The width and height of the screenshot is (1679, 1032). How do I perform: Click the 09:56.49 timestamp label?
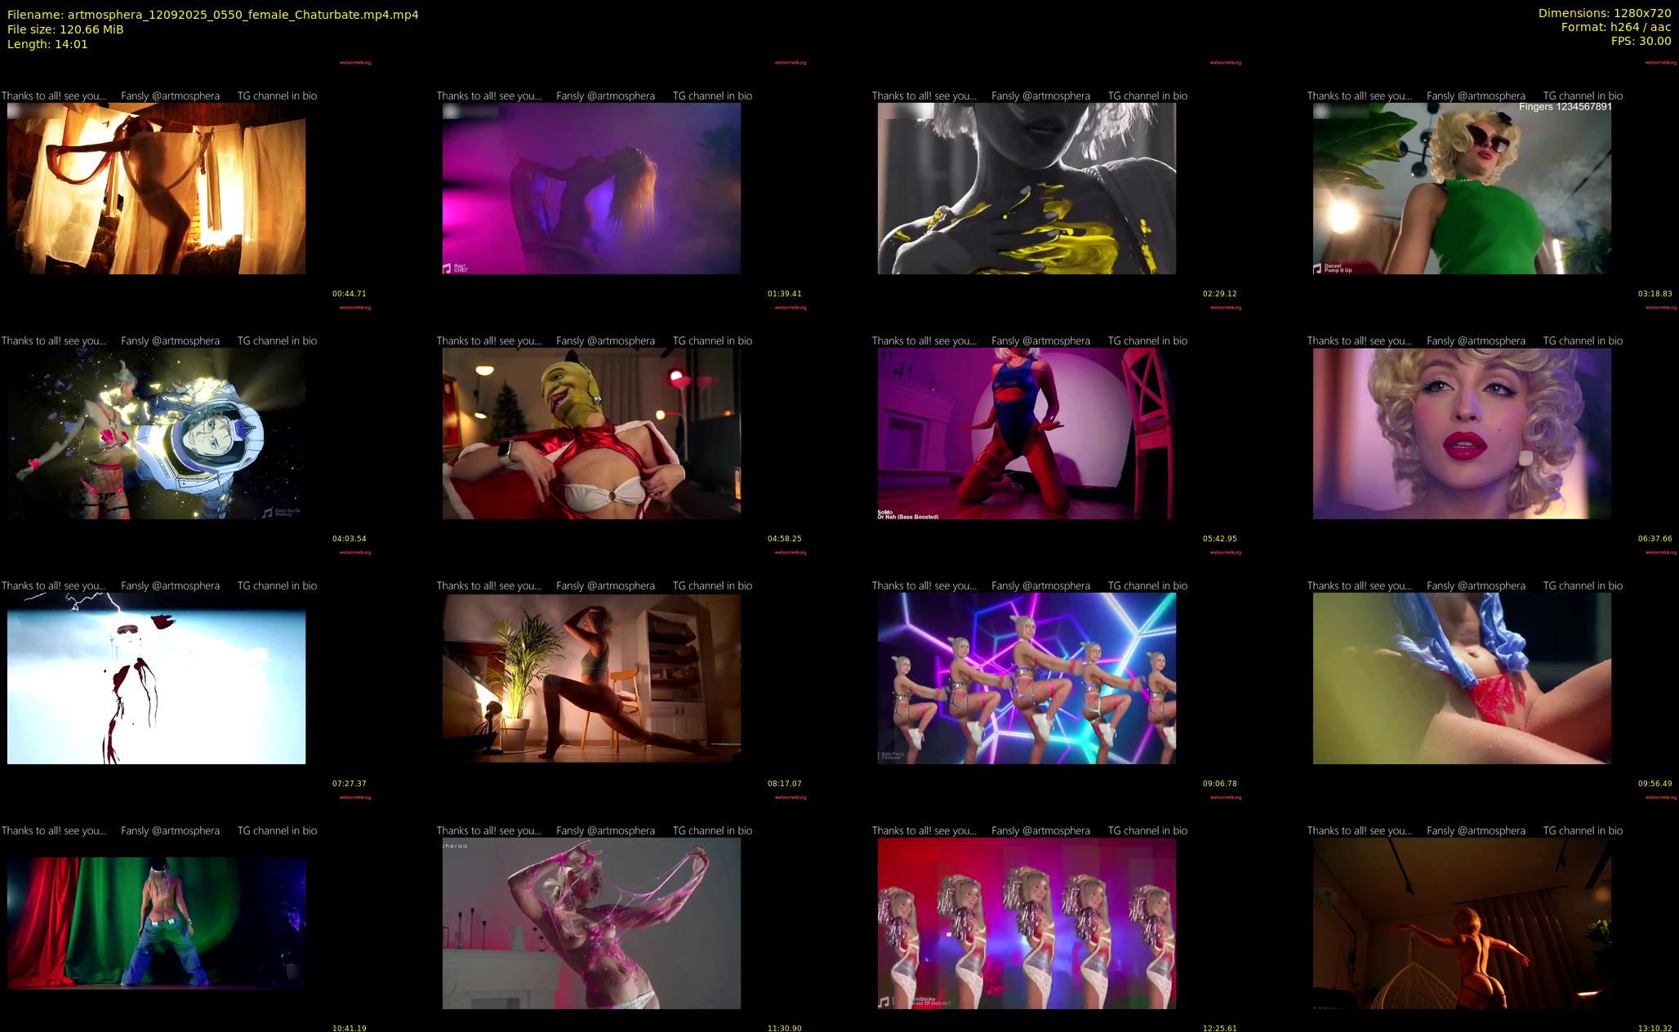pyautogui.click(x=1655, y=784)
